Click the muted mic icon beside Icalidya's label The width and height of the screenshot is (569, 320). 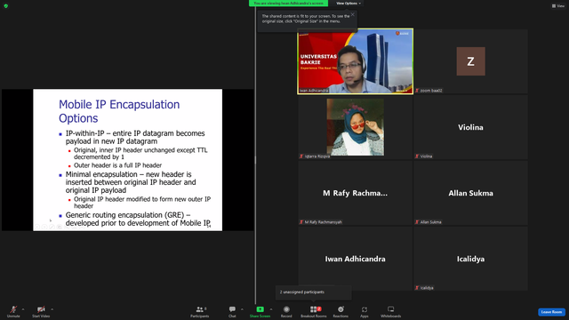click(x=417, y=288)
